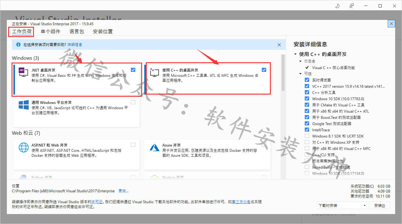Collapse the 使用 C++ 的桌面开发 details section
This screenshot has width=402, height=224.
tap(295, 54)
